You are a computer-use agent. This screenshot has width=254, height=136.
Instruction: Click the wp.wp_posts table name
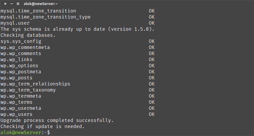[x=16, y=78]
